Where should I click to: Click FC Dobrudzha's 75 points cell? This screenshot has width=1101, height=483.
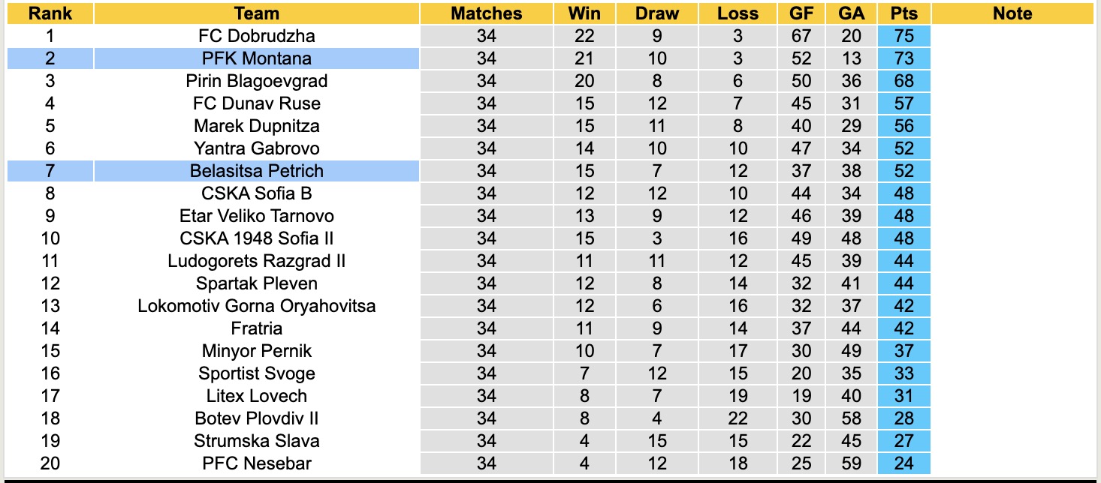tap(903, 36)
